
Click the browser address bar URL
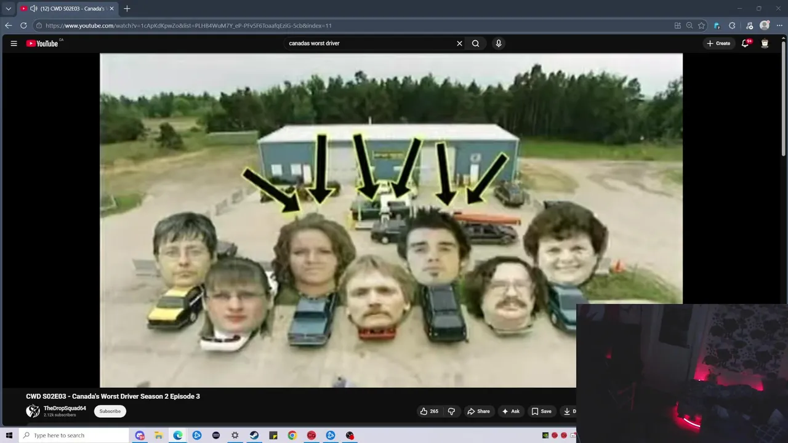188,26
